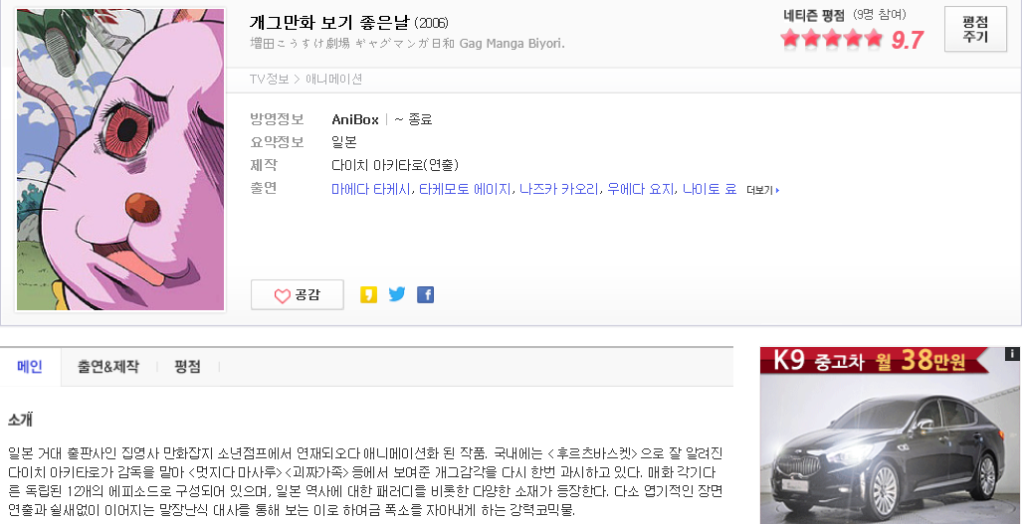The image size is (1022, 524).
Task: Open the 메인 tab
Action: click(30, 367)
